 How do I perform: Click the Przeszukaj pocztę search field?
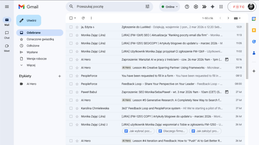[x=109, y=7]
